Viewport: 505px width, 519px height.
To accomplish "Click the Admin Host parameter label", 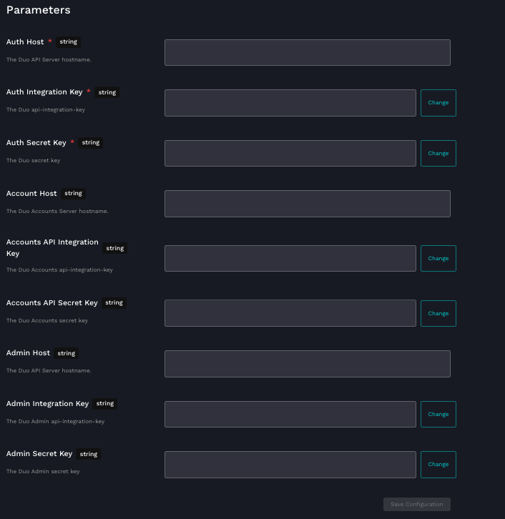I will pos(28,353).
